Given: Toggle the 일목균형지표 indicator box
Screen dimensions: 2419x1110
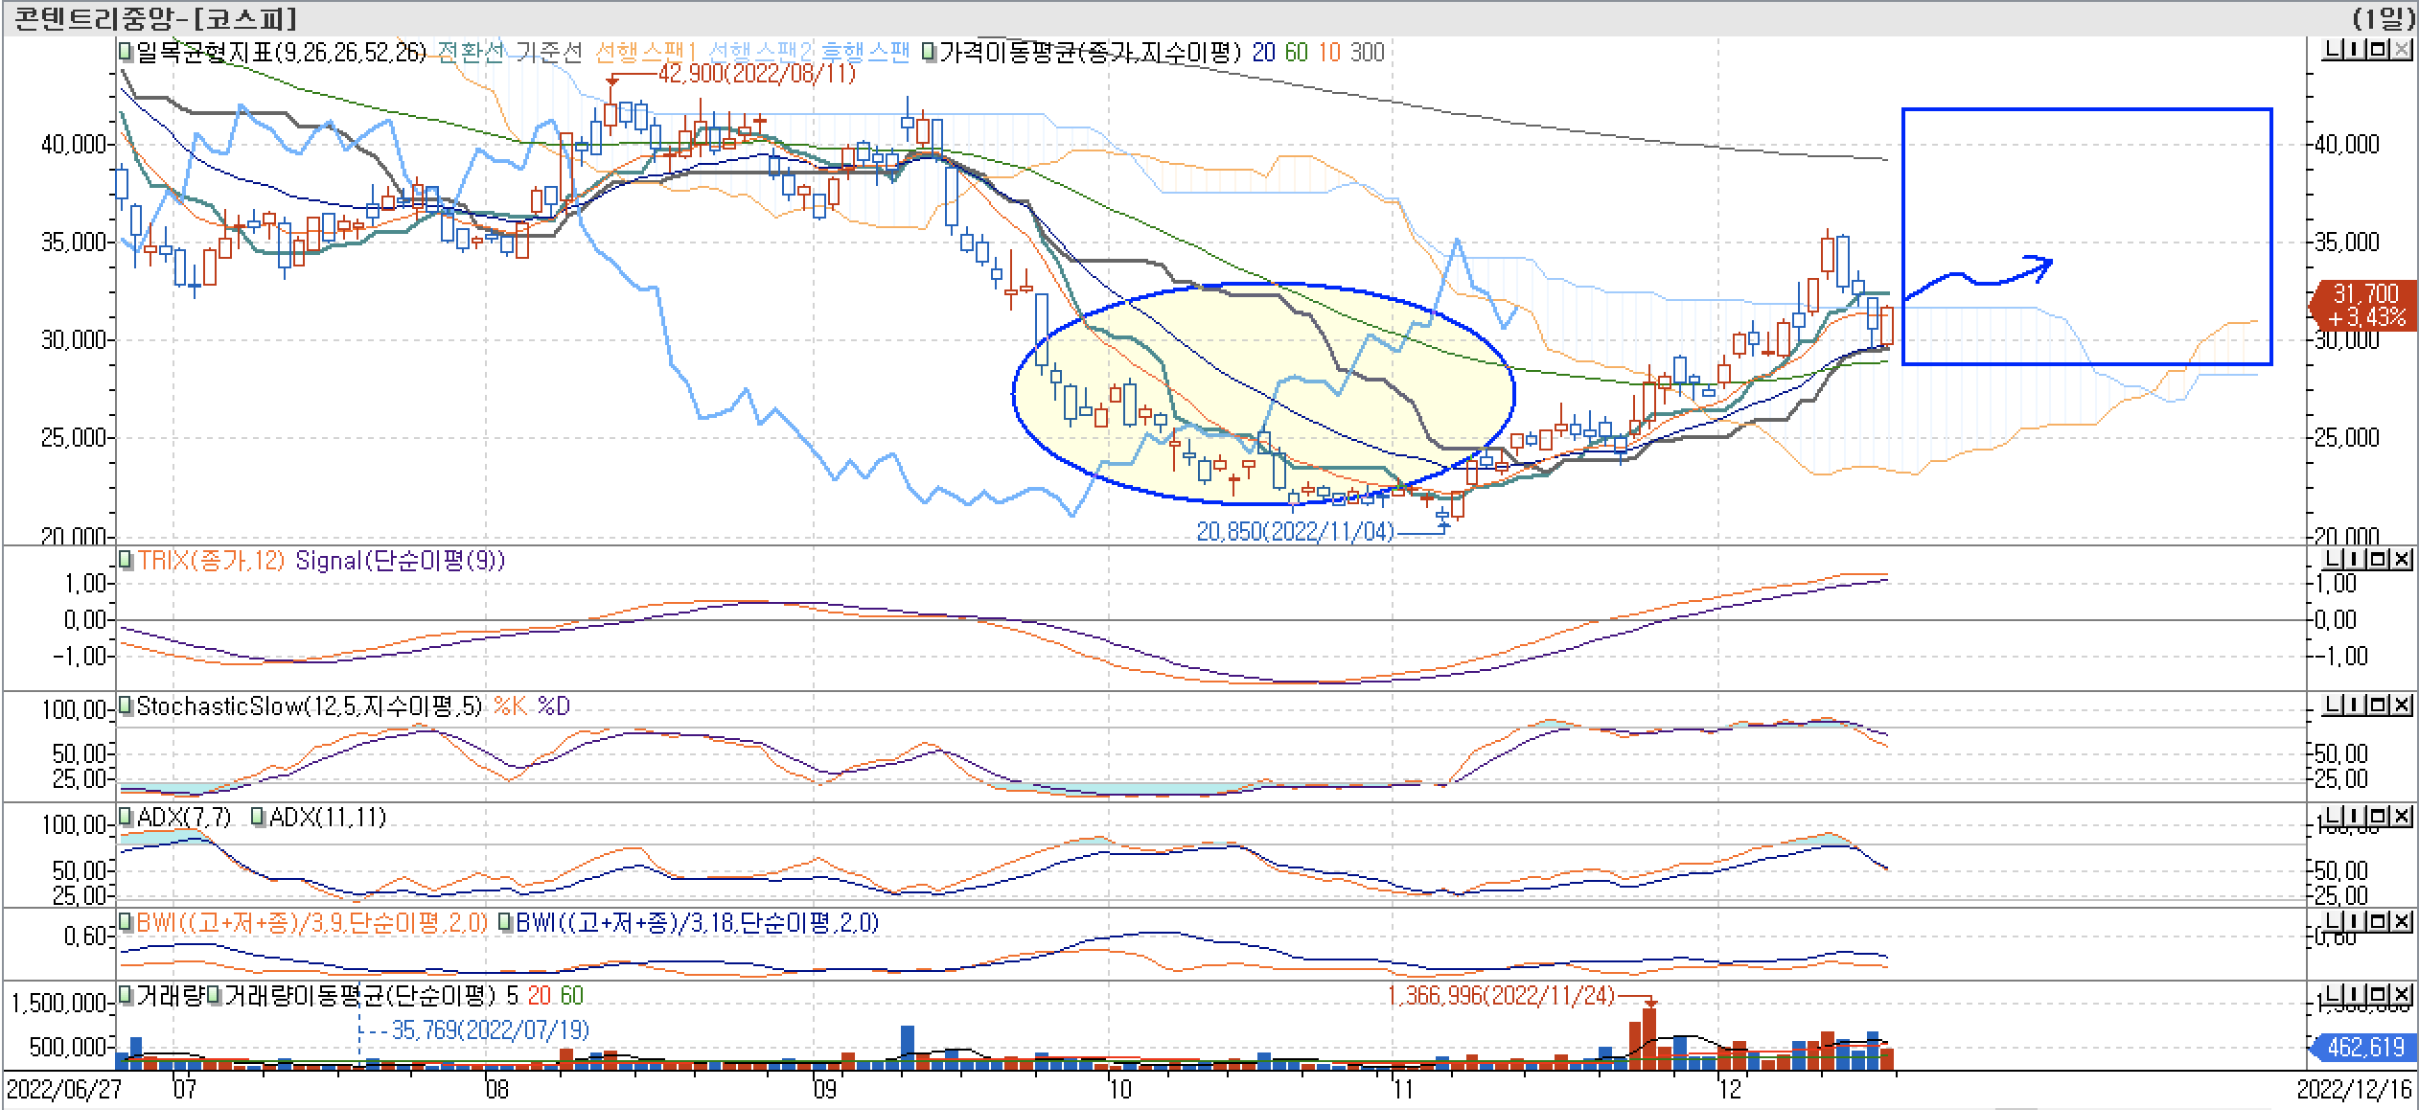Looking at the screenshot, I should tap(126, 52).
